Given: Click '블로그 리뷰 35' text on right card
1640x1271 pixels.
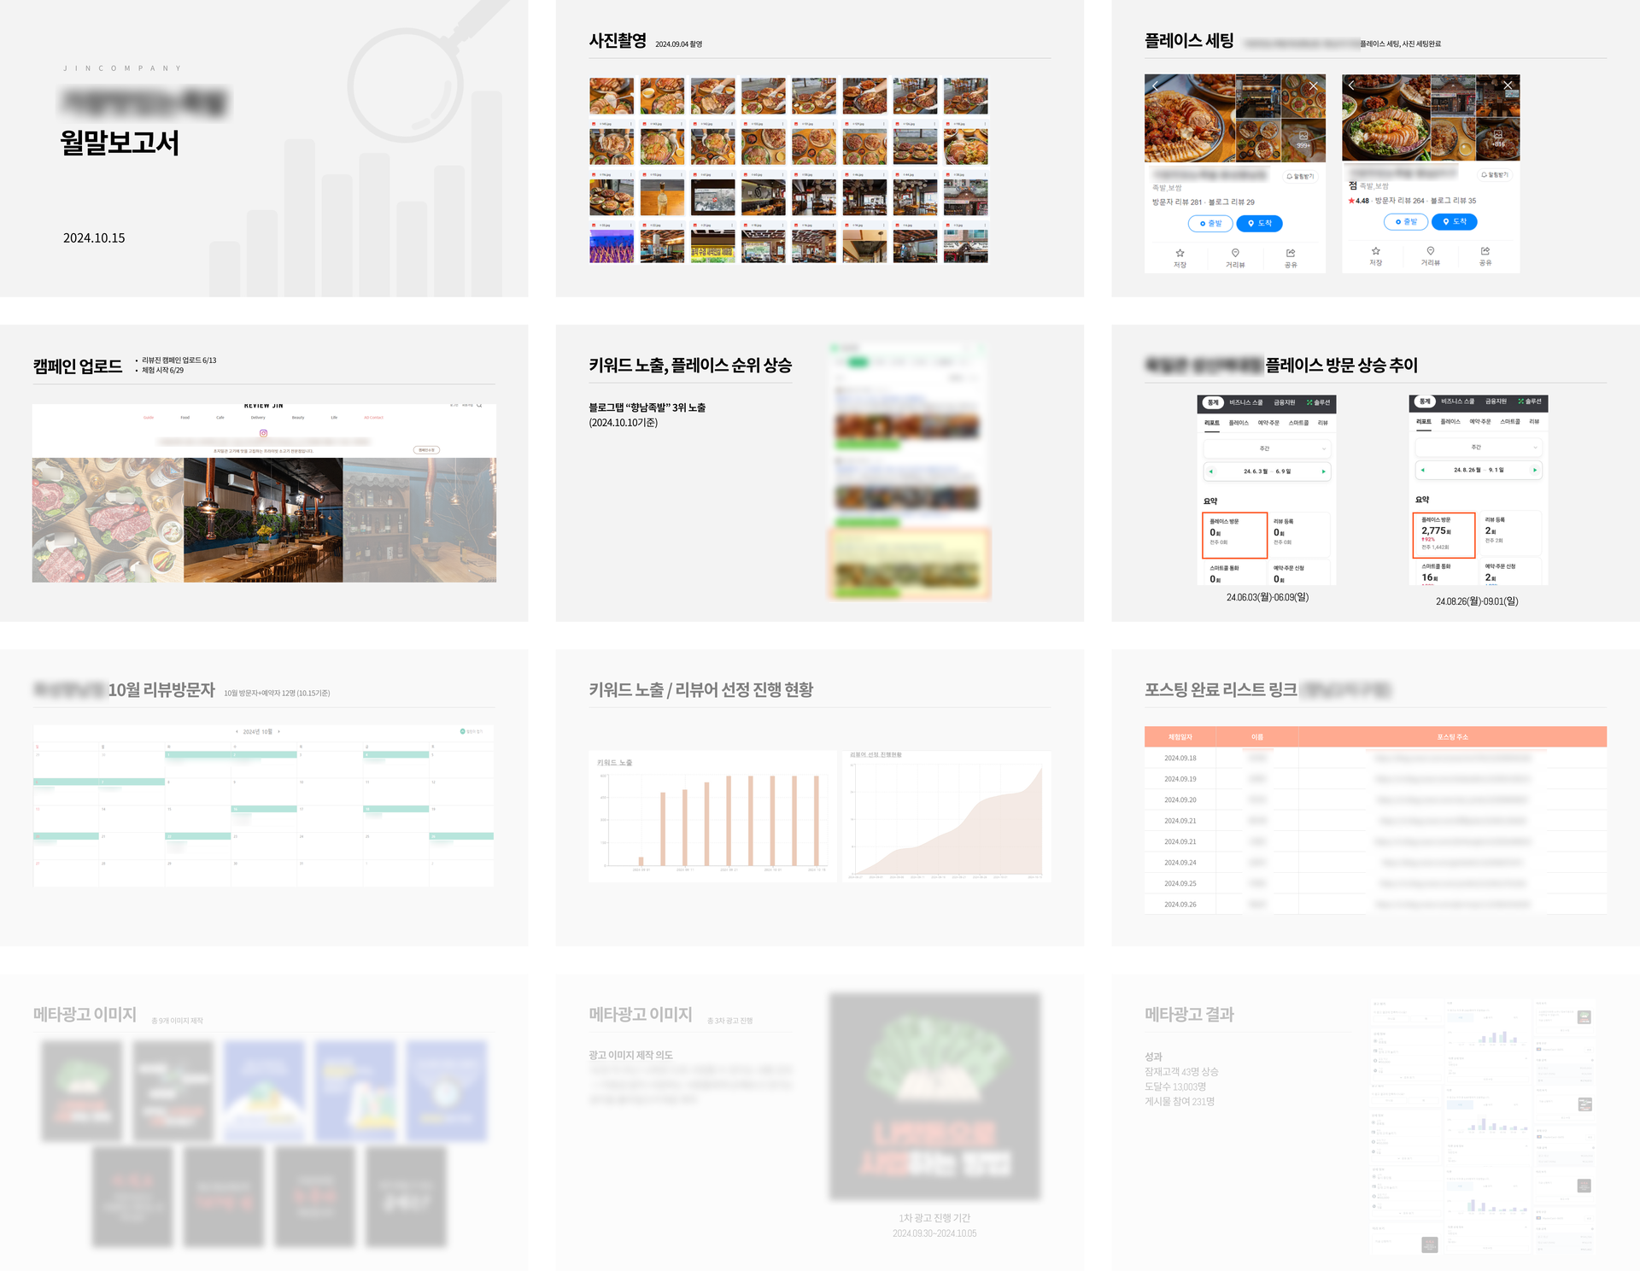Looking at the screenshot, I should [x=1453, y=201].
